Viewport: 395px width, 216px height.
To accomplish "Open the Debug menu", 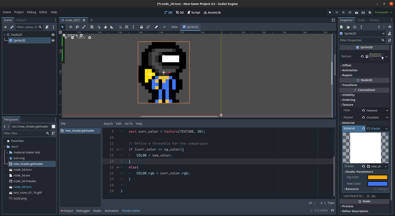I will point(31,12).
